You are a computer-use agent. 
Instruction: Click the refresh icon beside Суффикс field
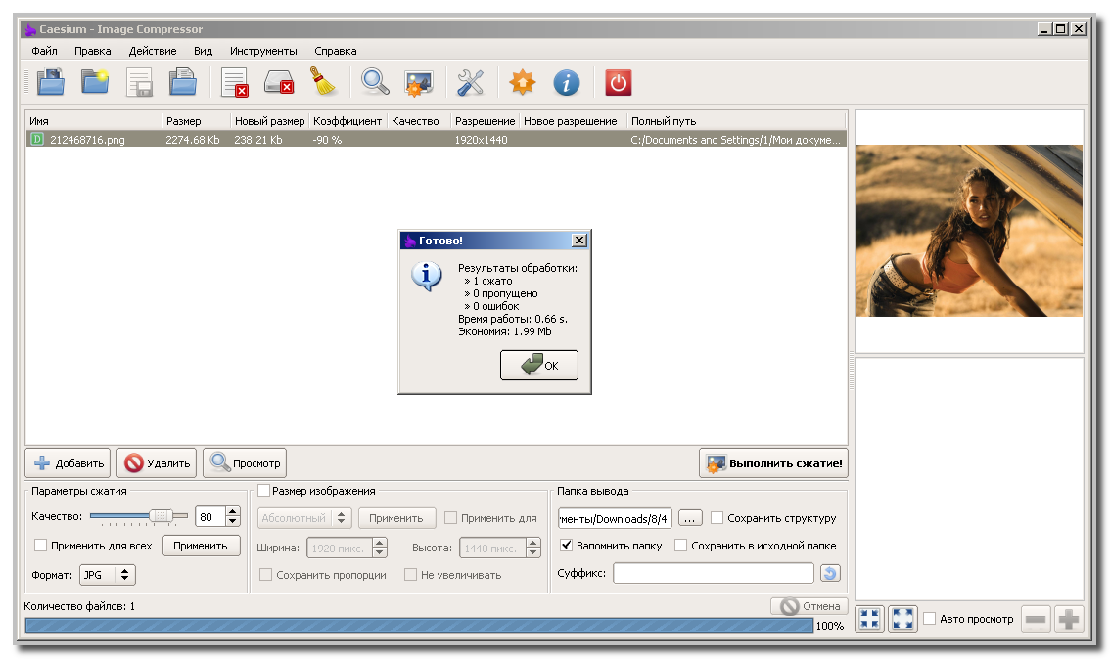coord(830,574)
